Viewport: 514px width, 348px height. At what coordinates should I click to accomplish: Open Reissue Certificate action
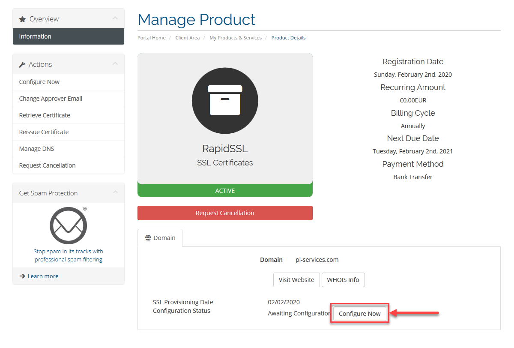click(69, 132)
